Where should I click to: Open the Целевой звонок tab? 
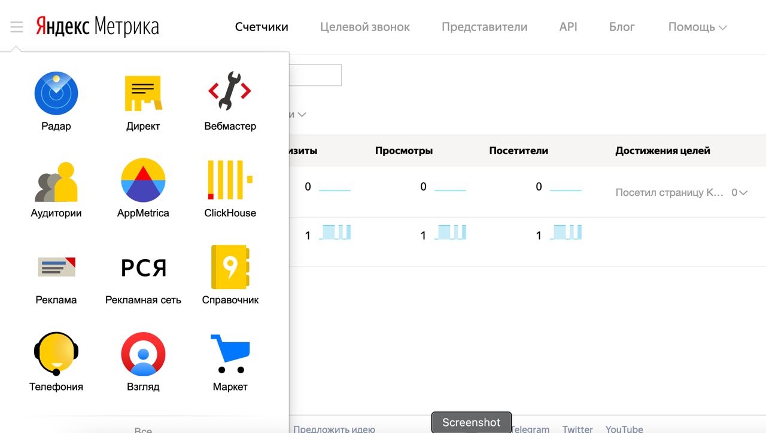pyautogui.click(x=365, y=27)
